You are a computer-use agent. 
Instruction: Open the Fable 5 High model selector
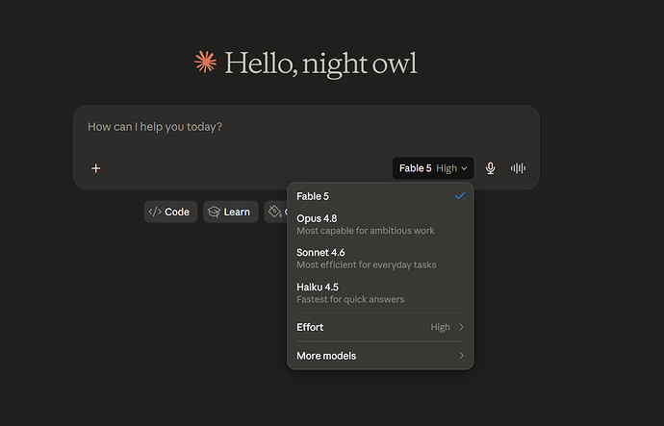coord(433,168)
